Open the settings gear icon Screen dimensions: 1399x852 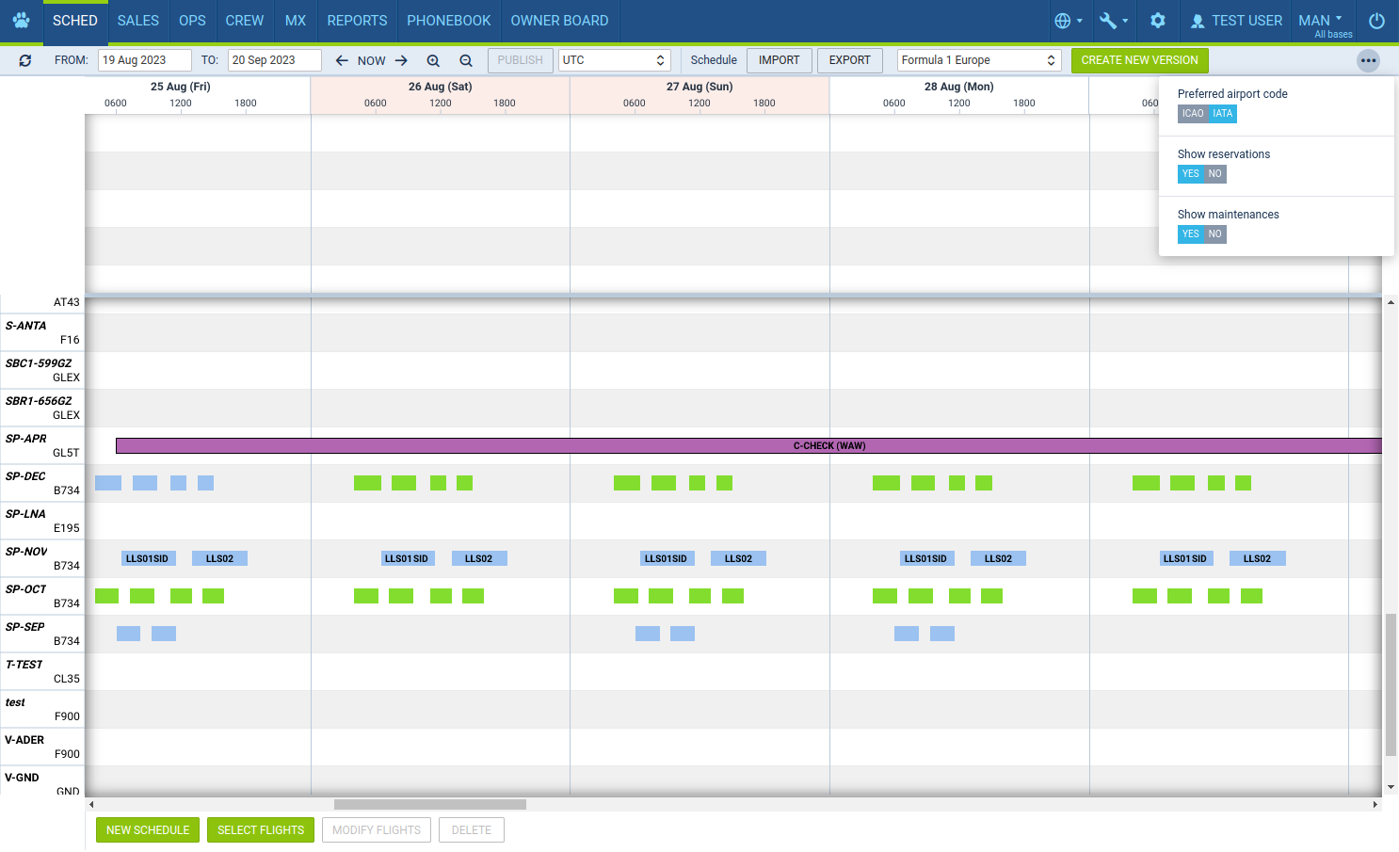point(1157,20)
